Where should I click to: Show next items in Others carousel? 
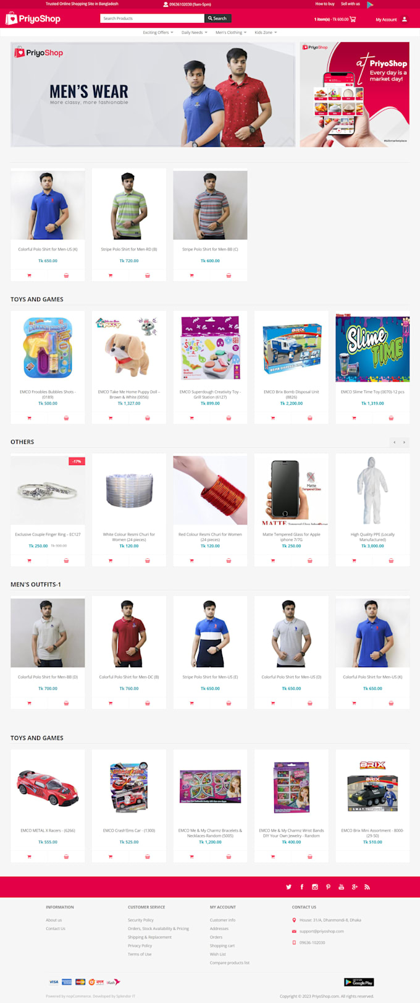[405, 442]
